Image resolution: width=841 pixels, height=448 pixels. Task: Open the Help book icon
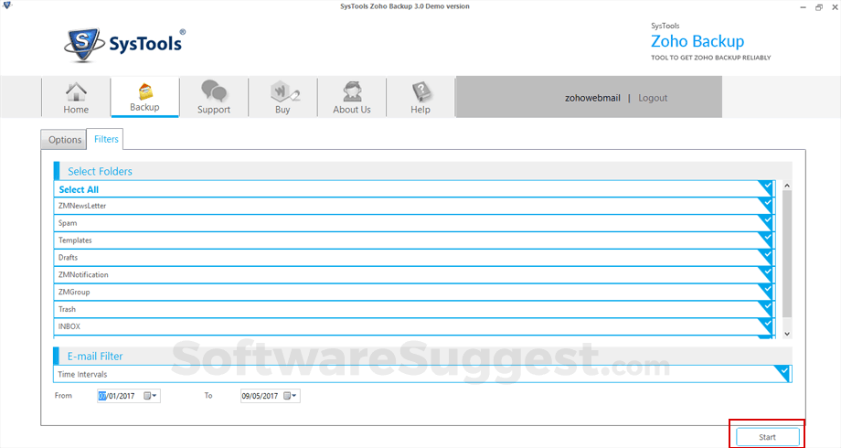[x=421, y=91]
